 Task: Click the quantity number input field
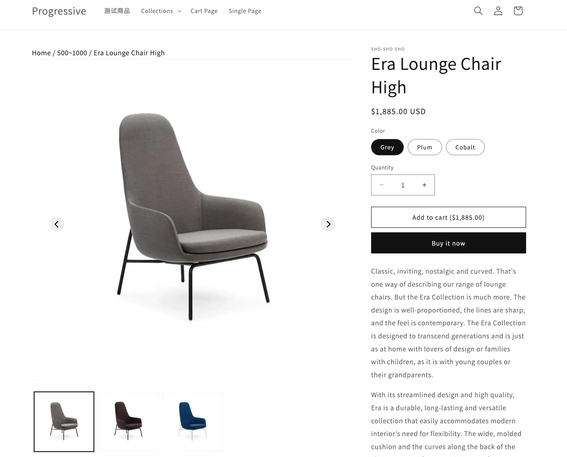[403, 185]
